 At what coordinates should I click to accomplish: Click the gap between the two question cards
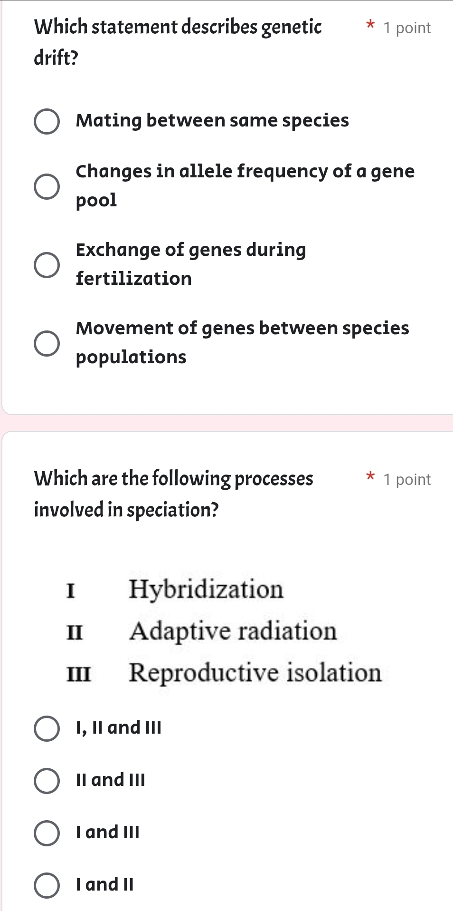(226, 422)
